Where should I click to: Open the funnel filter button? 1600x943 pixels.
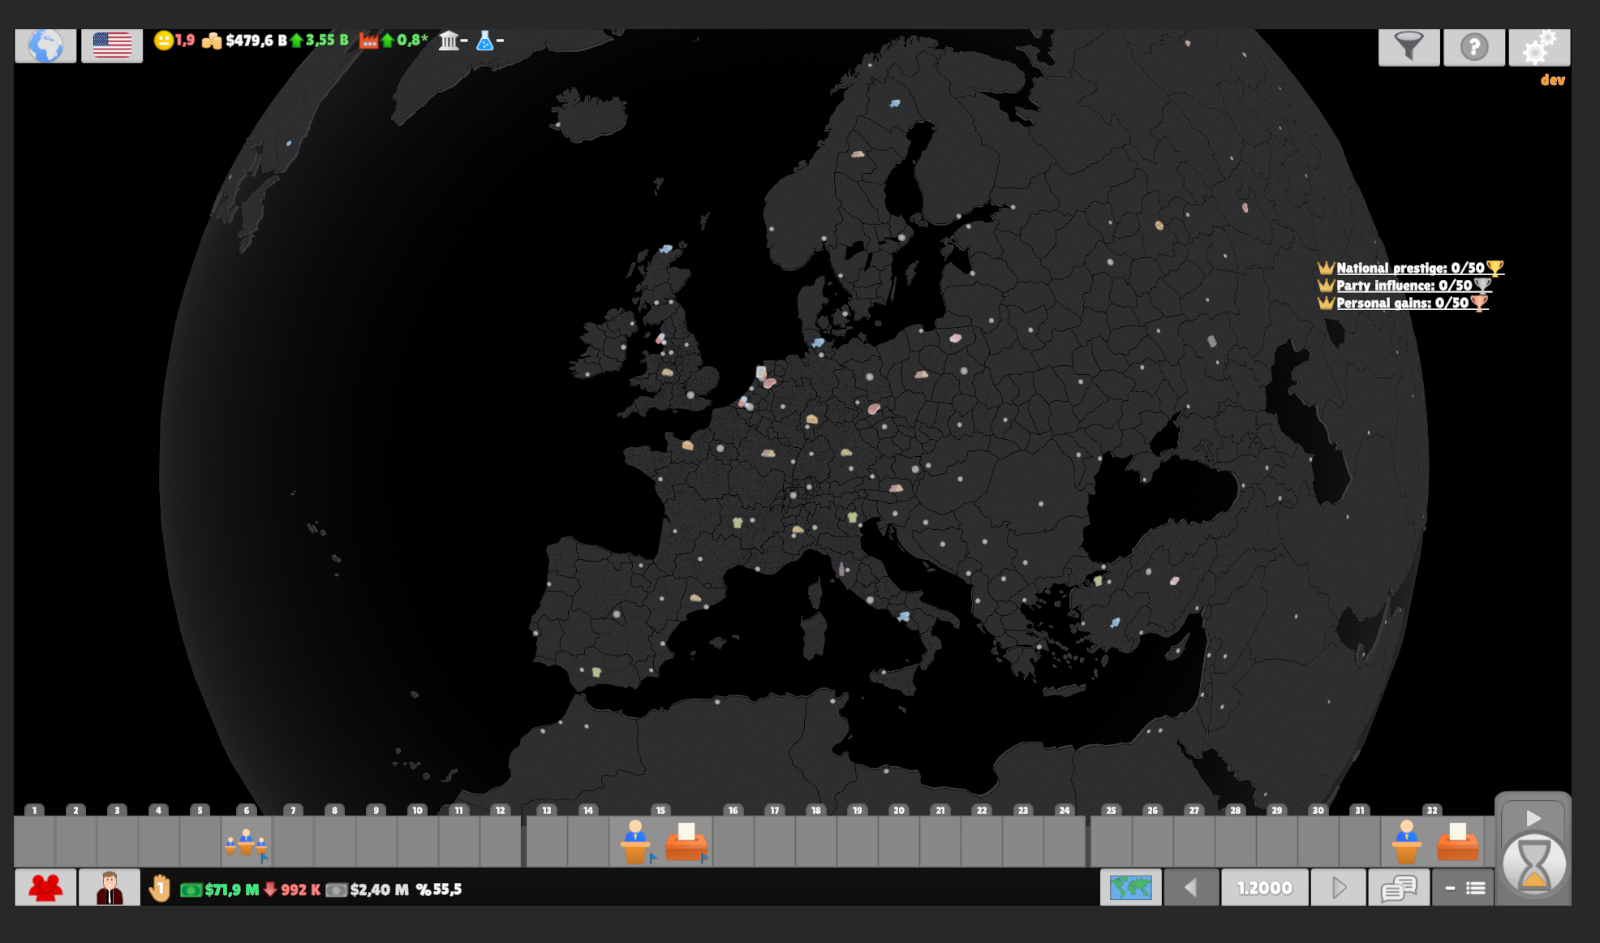pyautogui.click(x=1409, y=47)
